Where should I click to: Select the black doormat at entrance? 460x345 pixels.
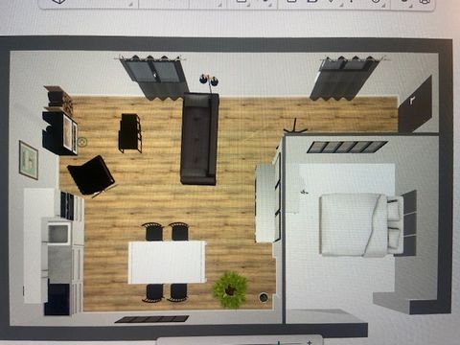click(x=151, y=319)
